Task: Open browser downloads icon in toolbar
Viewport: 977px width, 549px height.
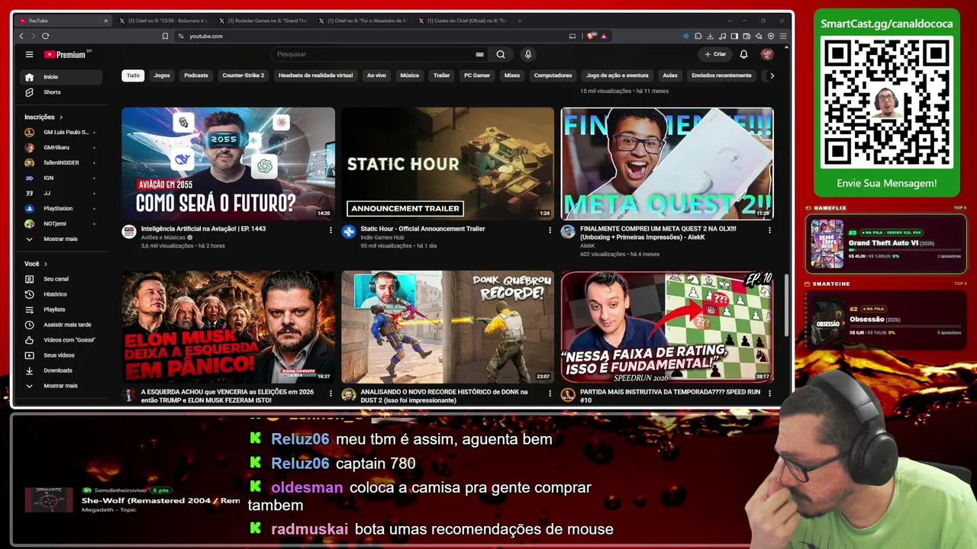Action: pyautogui.click(x=710, y=36)
